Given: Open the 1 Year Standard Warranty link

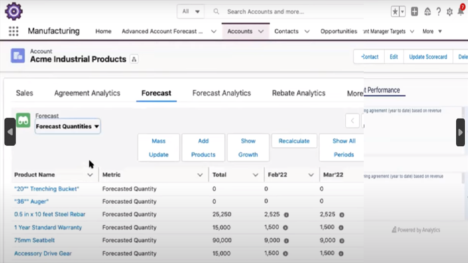Looking at the screenshot, I should pos(48,227).
